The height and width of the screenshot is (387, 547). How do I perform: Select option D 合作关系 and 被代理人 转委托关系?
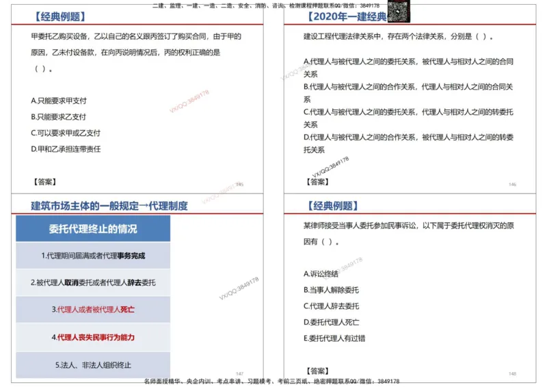(408, 144)
